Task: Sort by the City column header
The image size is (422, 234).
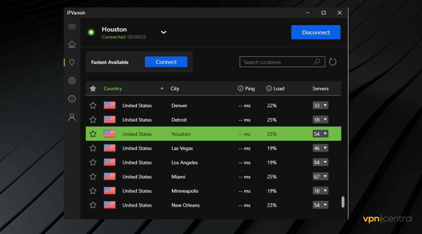Action: (175, 88)
